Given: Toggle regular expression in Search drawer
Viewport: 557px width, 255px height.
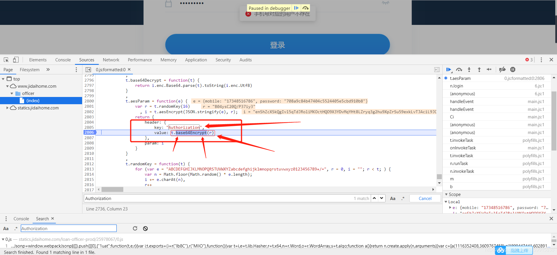Looking at the screenshot, I should (x=16, y=228).
